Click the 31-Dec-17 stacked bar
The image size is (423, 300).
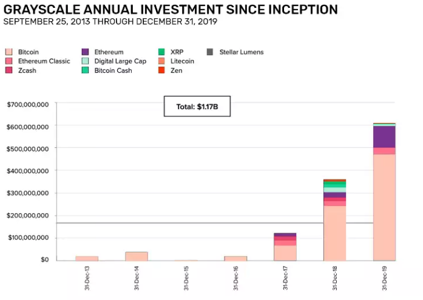[x=285, y=247]
